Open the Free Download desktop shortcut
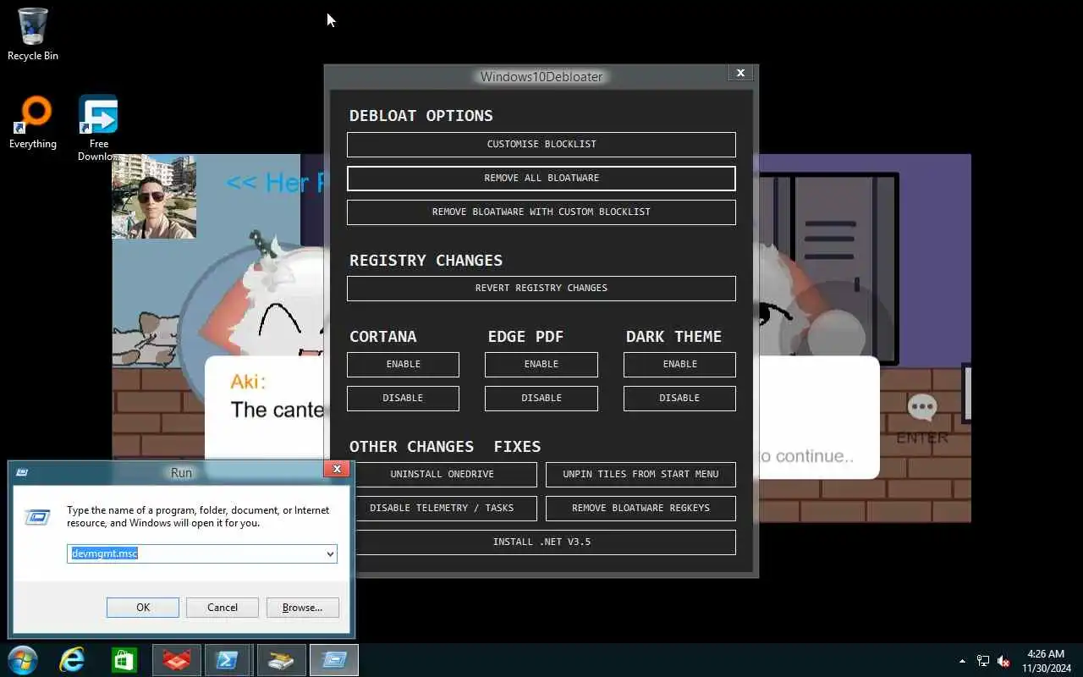 click(99, 127)
